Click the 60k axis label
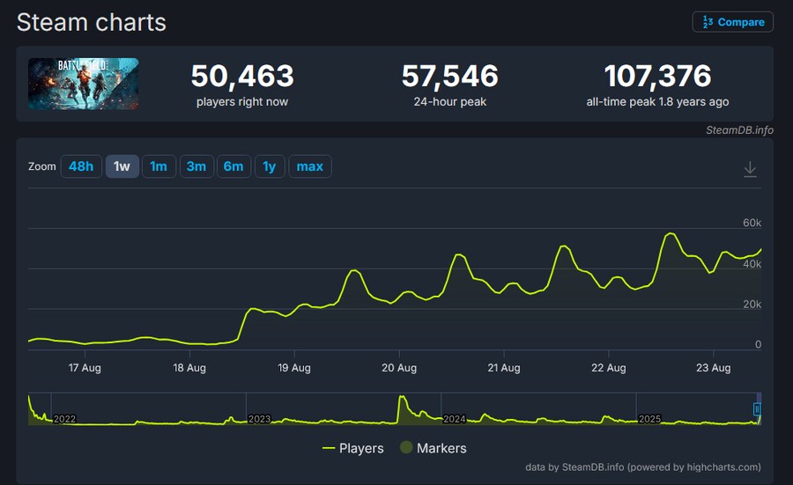 pyautogui.click(x=752, y=223)
